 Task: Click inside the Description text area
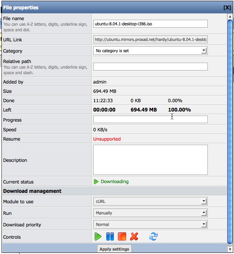point(150,160)
